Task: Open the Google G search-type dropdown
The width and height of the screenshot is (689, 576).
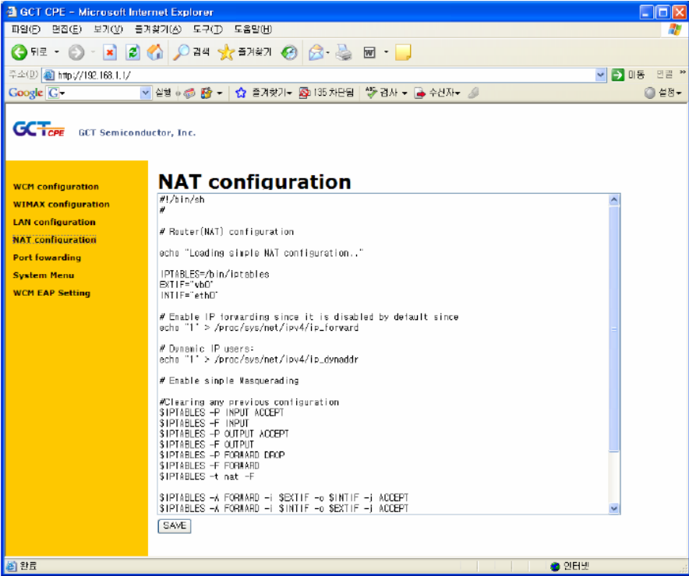Action: coord(57,93)
